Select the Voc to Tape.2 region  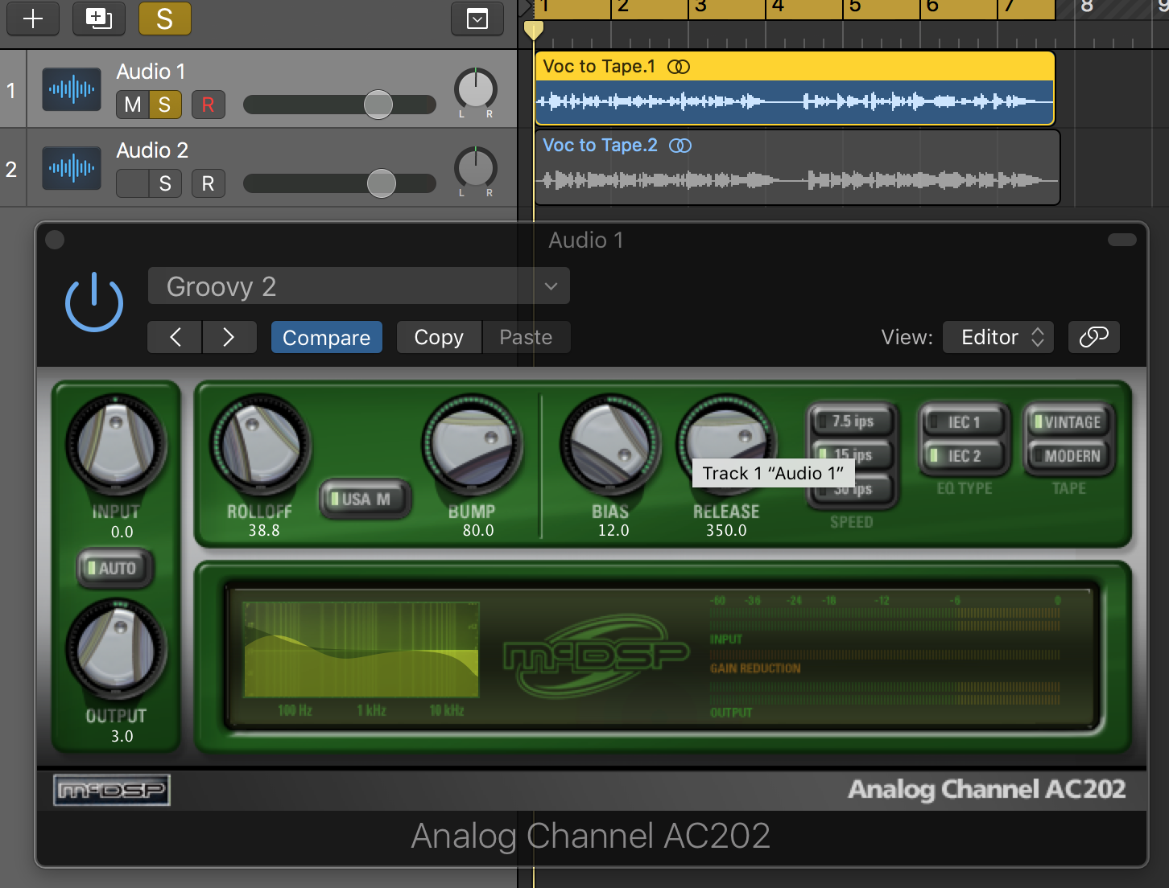[797, 167]
